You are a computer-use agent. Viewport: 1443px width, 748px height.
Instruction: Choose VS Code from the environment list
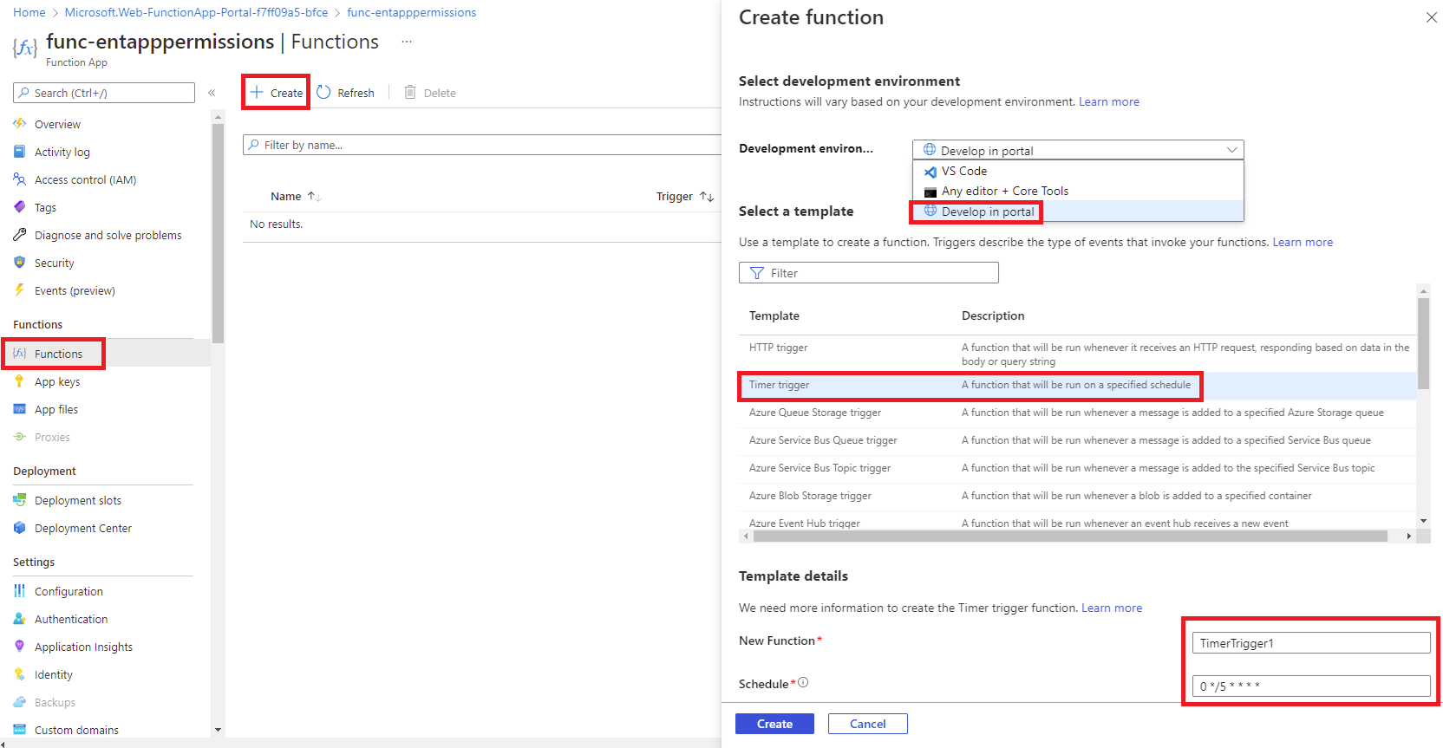click(1078, 172)
